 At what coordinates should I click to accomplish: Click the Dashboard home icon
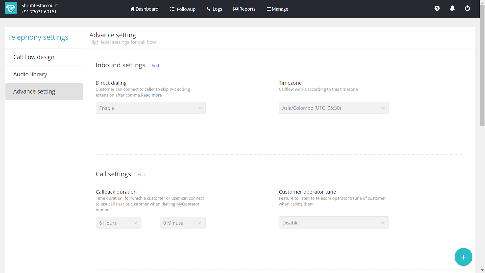132,9
